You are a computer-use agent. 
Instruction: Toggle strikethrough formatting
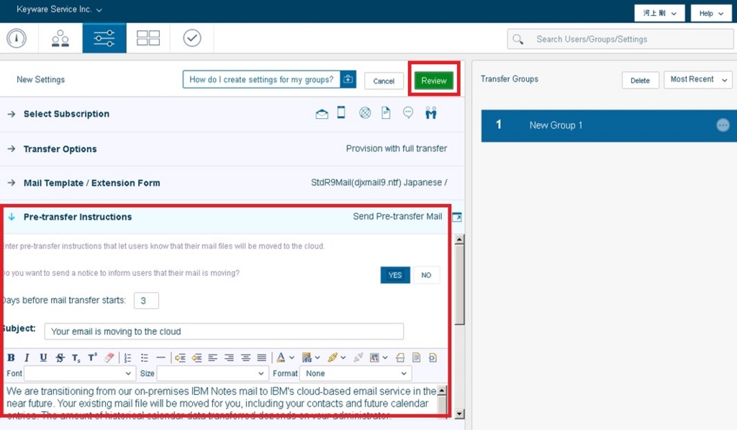click(60, 357)
